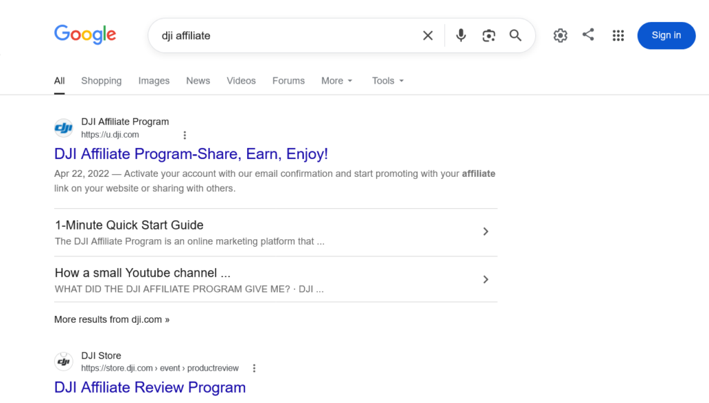
Task: Expand the More dropdown
Action: click(x=337, y=81)
